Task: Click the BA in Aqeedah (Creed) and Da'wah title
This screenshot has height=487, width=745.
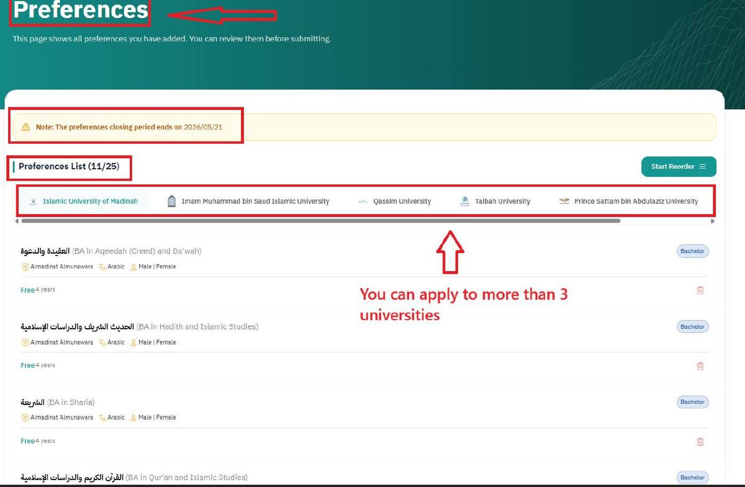Action: pos(111,251)
